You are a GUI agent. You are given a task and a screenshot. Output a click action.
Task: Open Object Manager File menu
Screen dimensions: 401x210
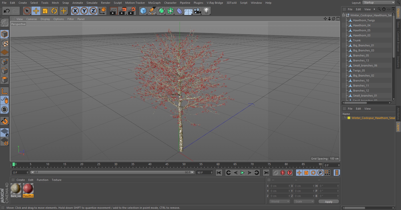pos(350,9)
